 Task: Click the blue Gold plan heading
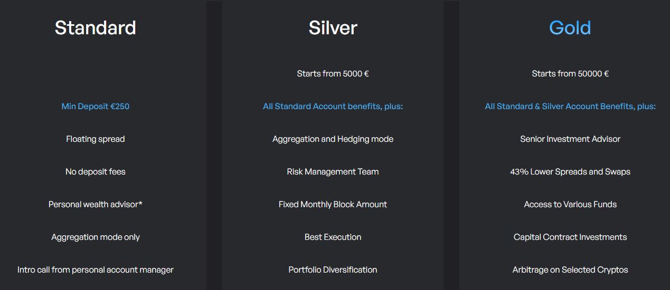pyautogui.click(x=570, y=27)
